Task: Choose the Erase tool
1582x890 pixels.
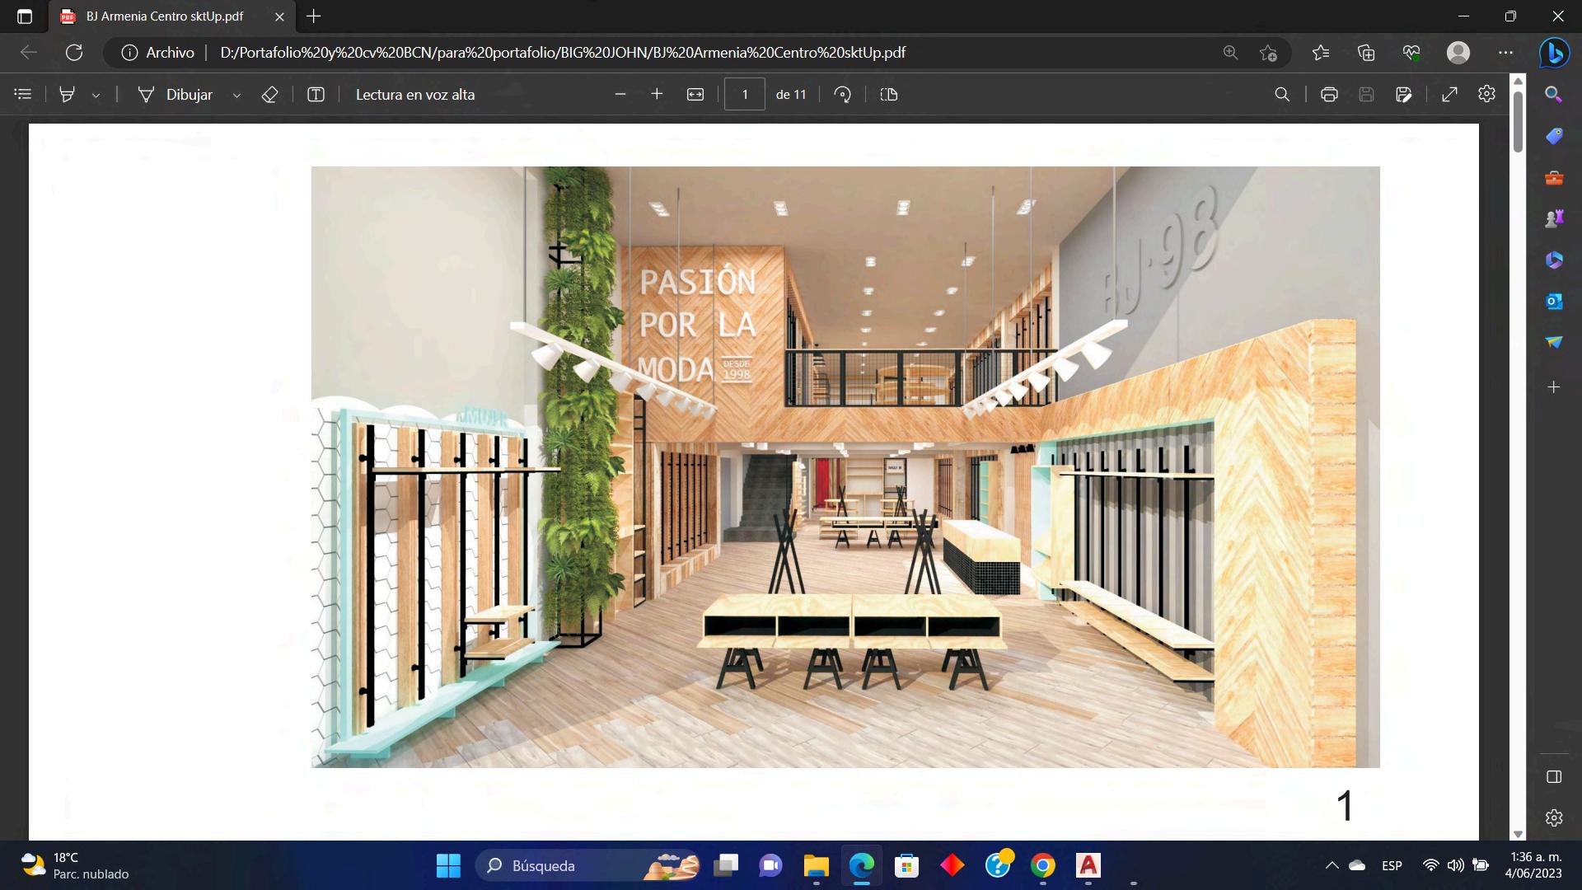Action: [x=269, y=95]
